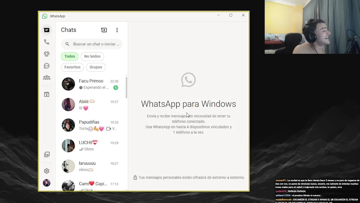Select the Grupos filter chip

coord(96,67)
